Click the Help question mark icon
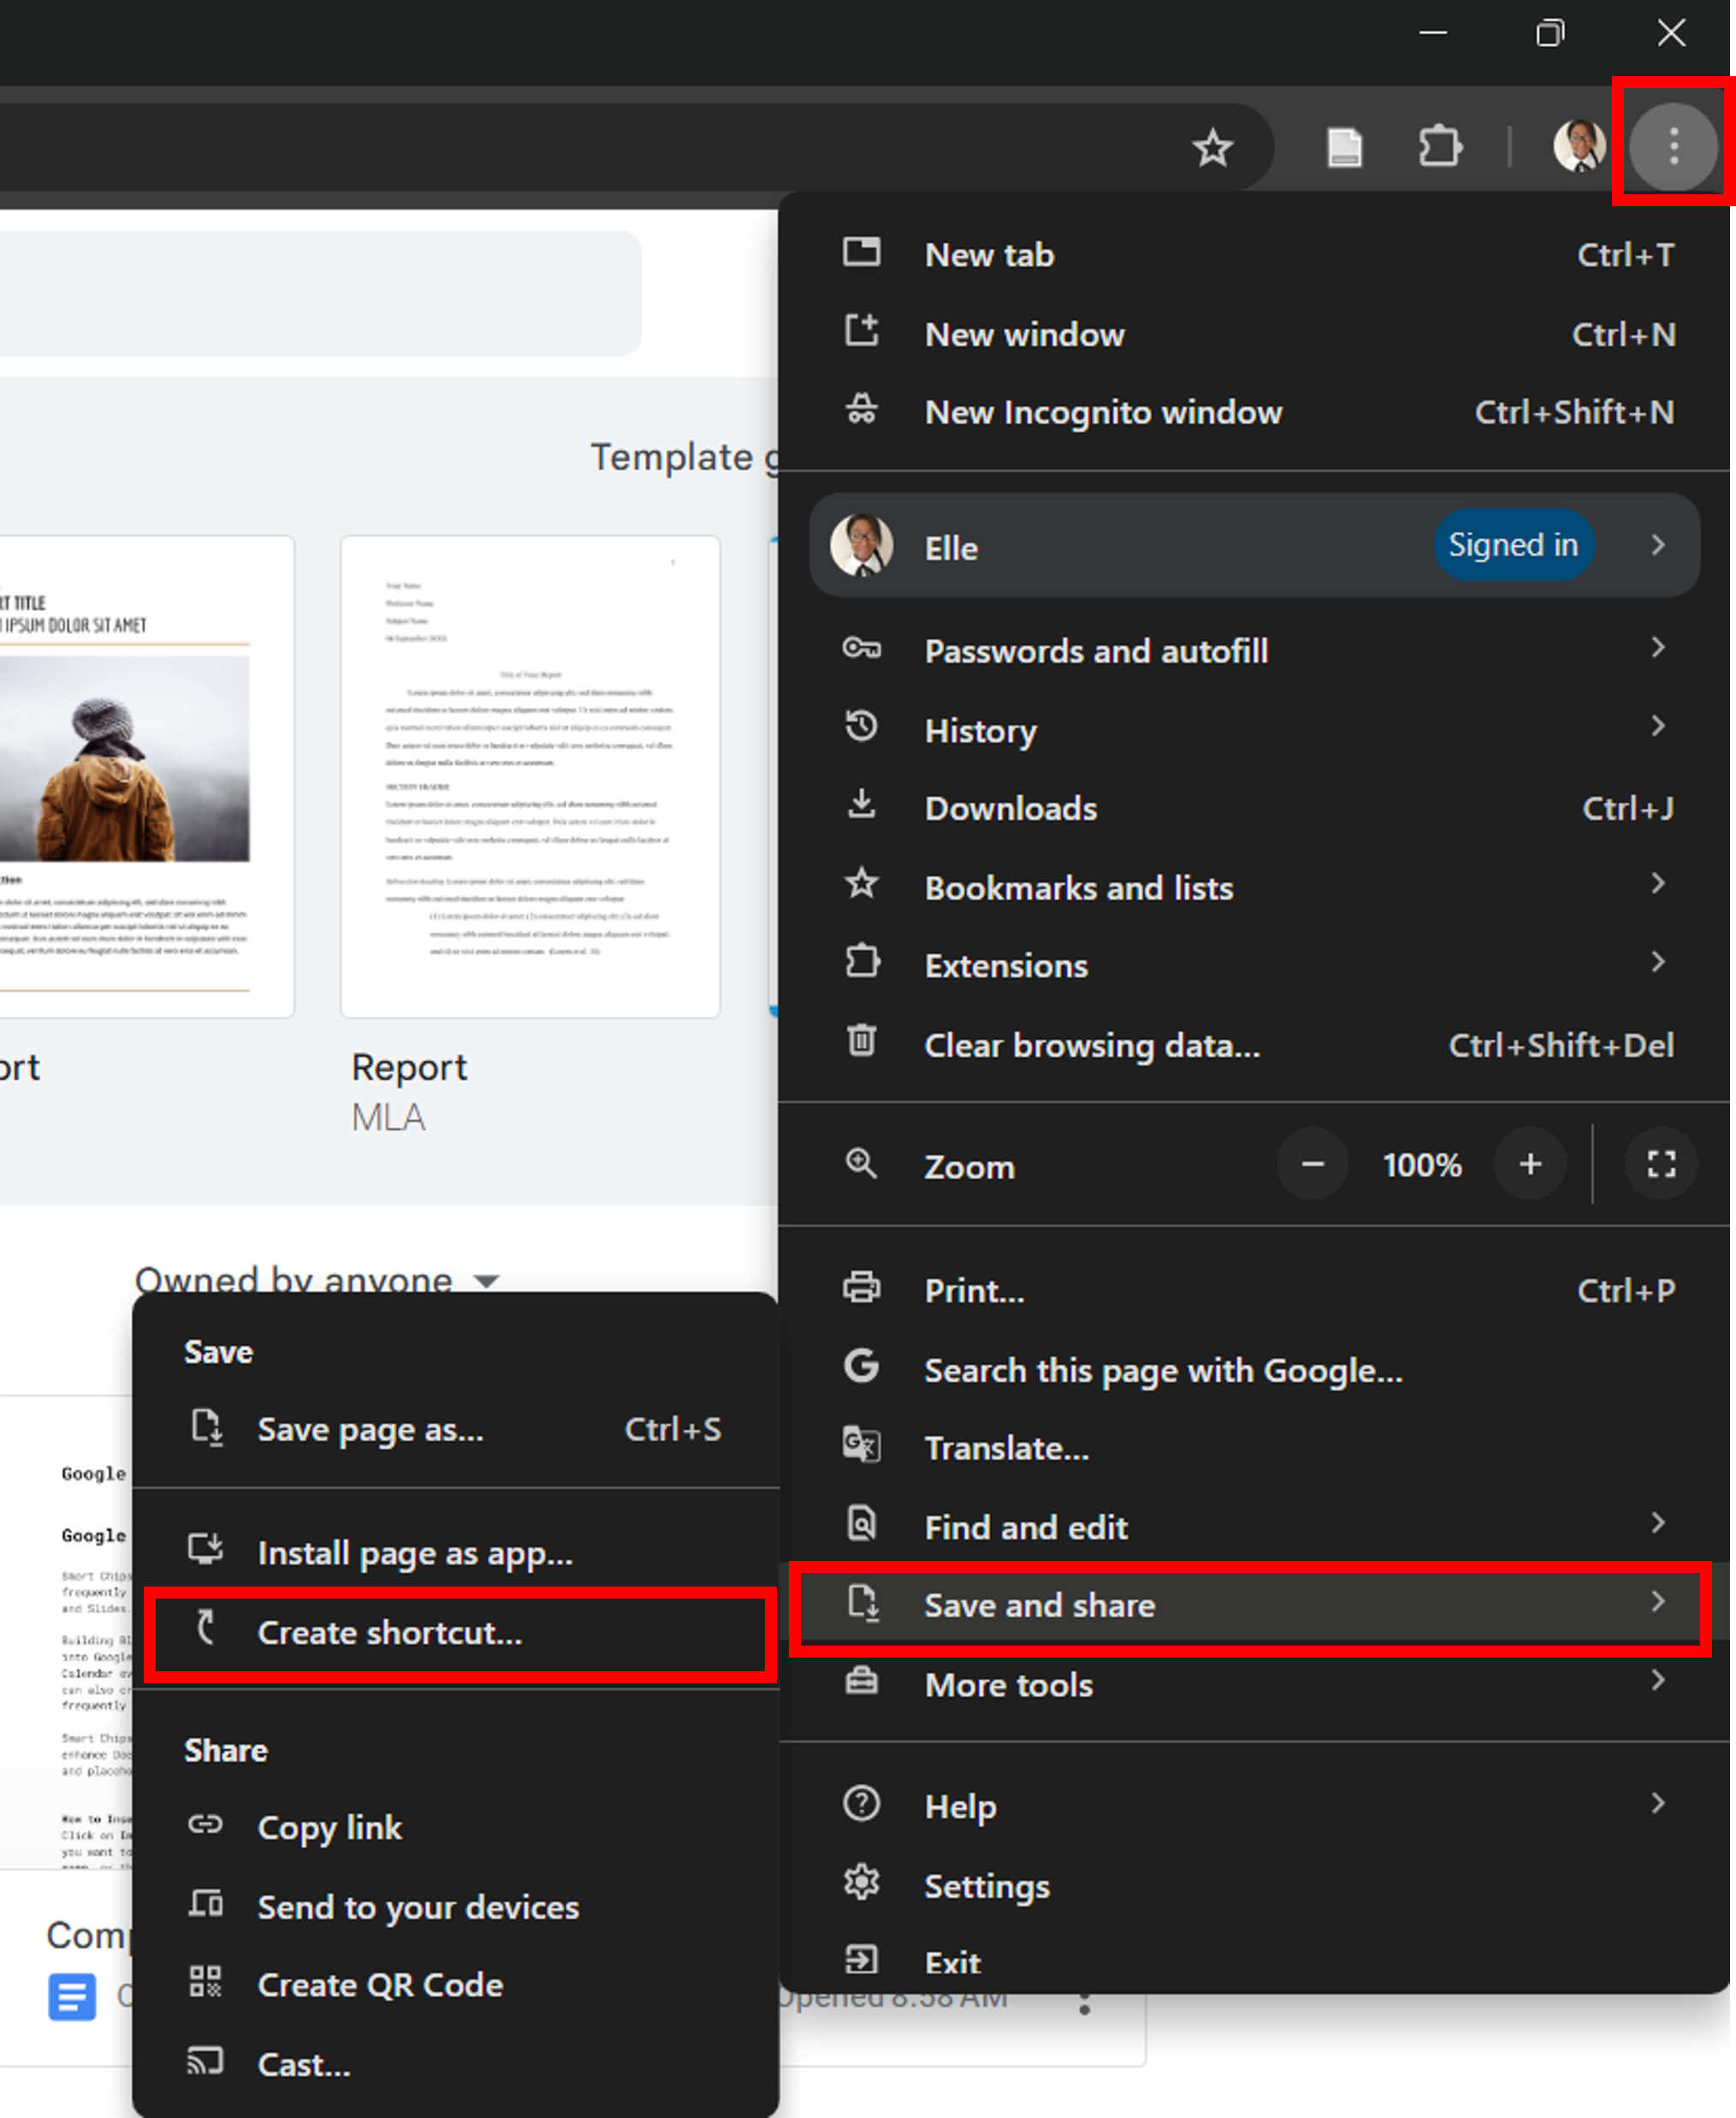This screenshot has height=2118, width=1736. point(861,1803)
